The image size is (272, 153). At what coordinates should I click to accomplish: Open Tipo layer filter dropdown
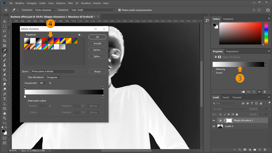point(224,103)
